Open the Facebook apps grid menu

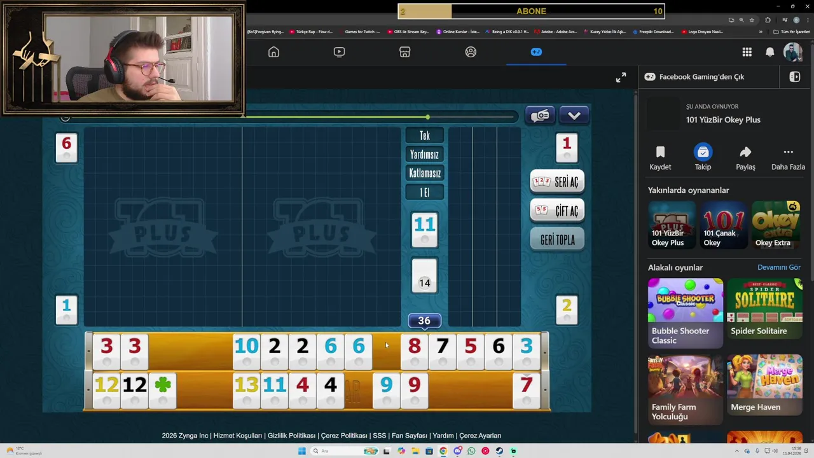point(747,52)
